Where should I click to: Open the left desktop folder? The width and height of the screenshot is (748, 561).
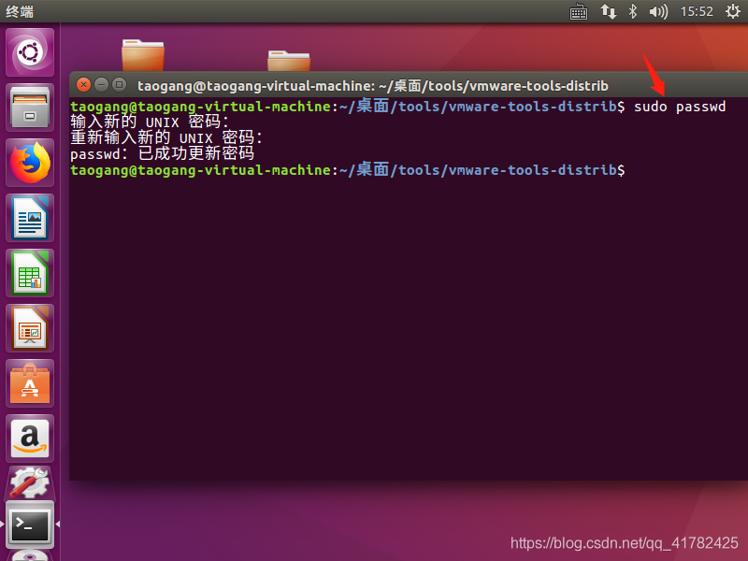tap(143, 55)
